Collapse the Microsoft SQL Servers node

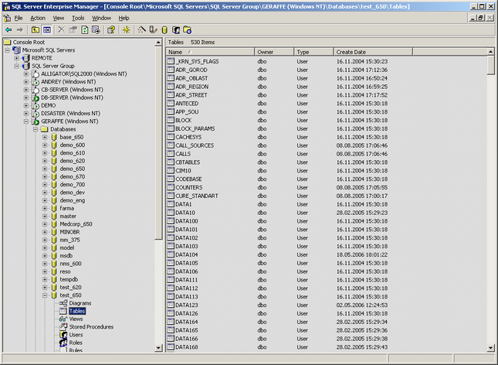pos(7,50)
